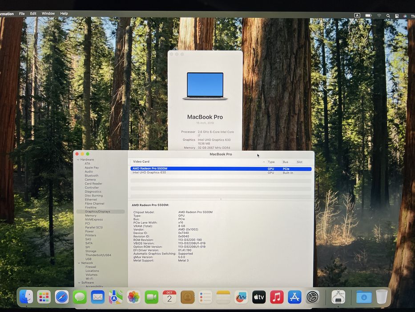Screen dimensions: 415x312
Task: Open Mail from the Dock
Action: [98, 297]
